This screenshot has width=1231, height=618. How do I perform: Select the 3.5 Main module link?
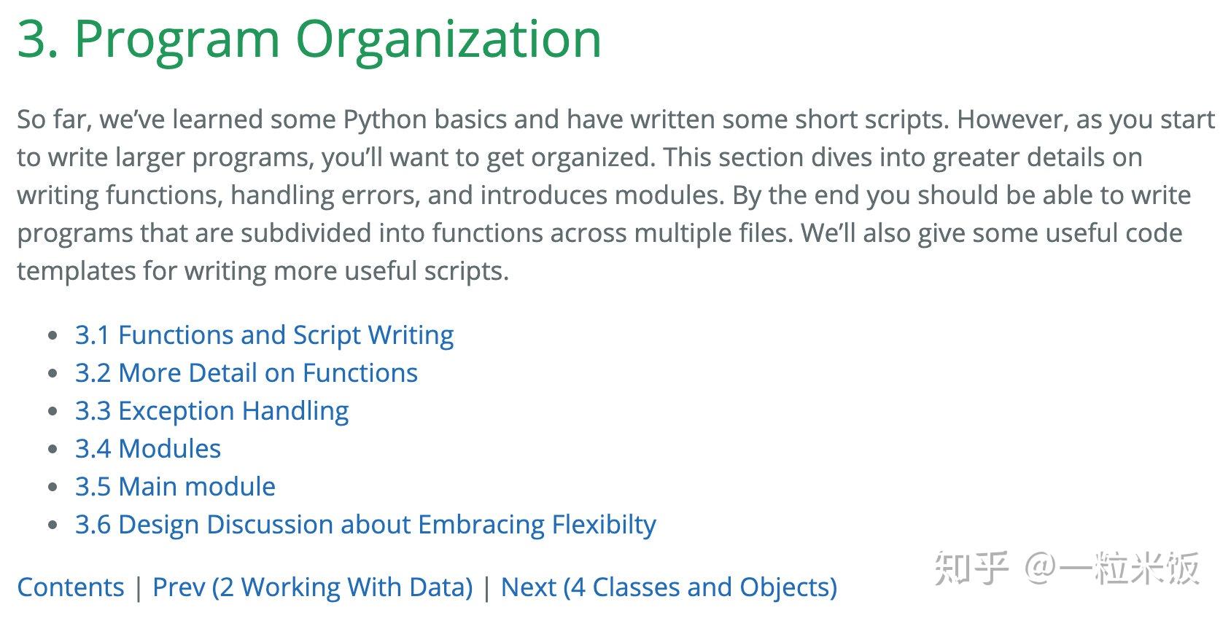coord(175,487)
